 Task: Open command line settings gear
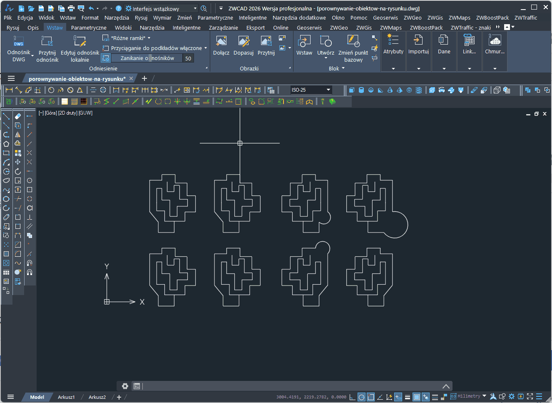point(125,386)
